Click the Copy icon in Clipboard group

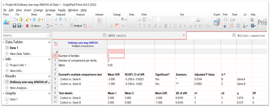(61, 20)
